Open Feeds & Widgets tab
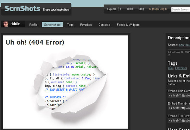190x130 pixels. coord(128,25)
